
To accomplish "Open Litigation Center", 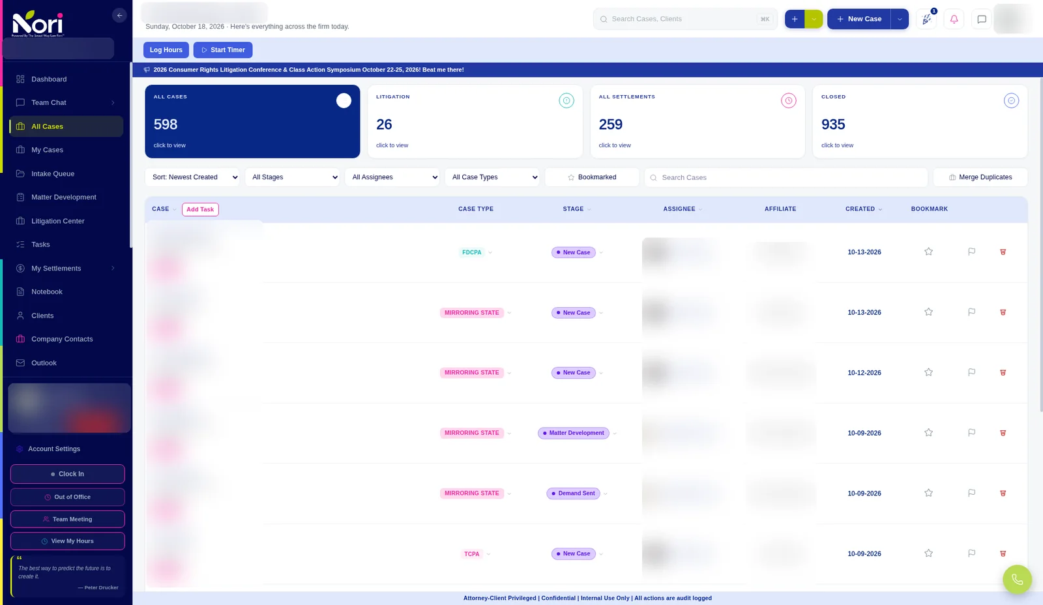I will [x=66, y=221].
